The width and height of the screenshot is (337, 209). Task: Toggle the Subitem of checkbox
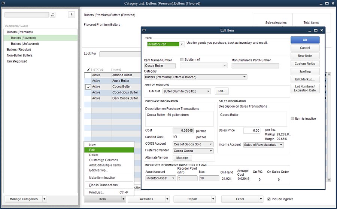click(182, 60)
